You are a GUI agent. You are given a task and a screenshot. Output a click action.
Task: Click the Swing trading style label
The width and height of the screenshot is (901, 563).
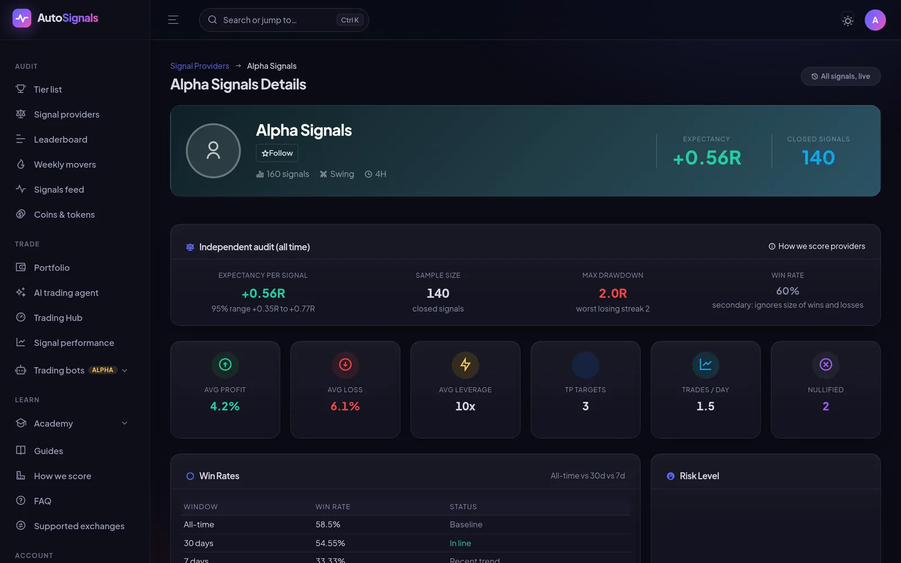point(337,175)
